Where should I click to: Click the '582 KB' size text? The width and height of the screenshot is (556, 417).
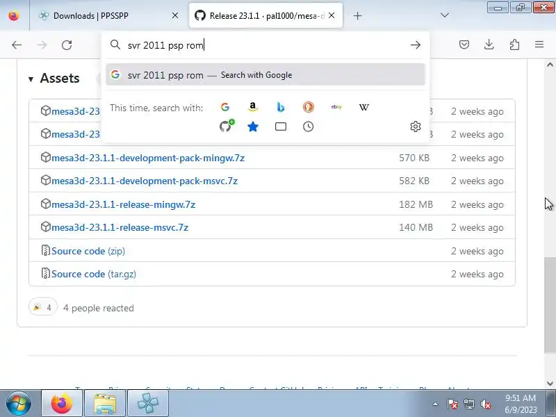[x=414, y=181]
